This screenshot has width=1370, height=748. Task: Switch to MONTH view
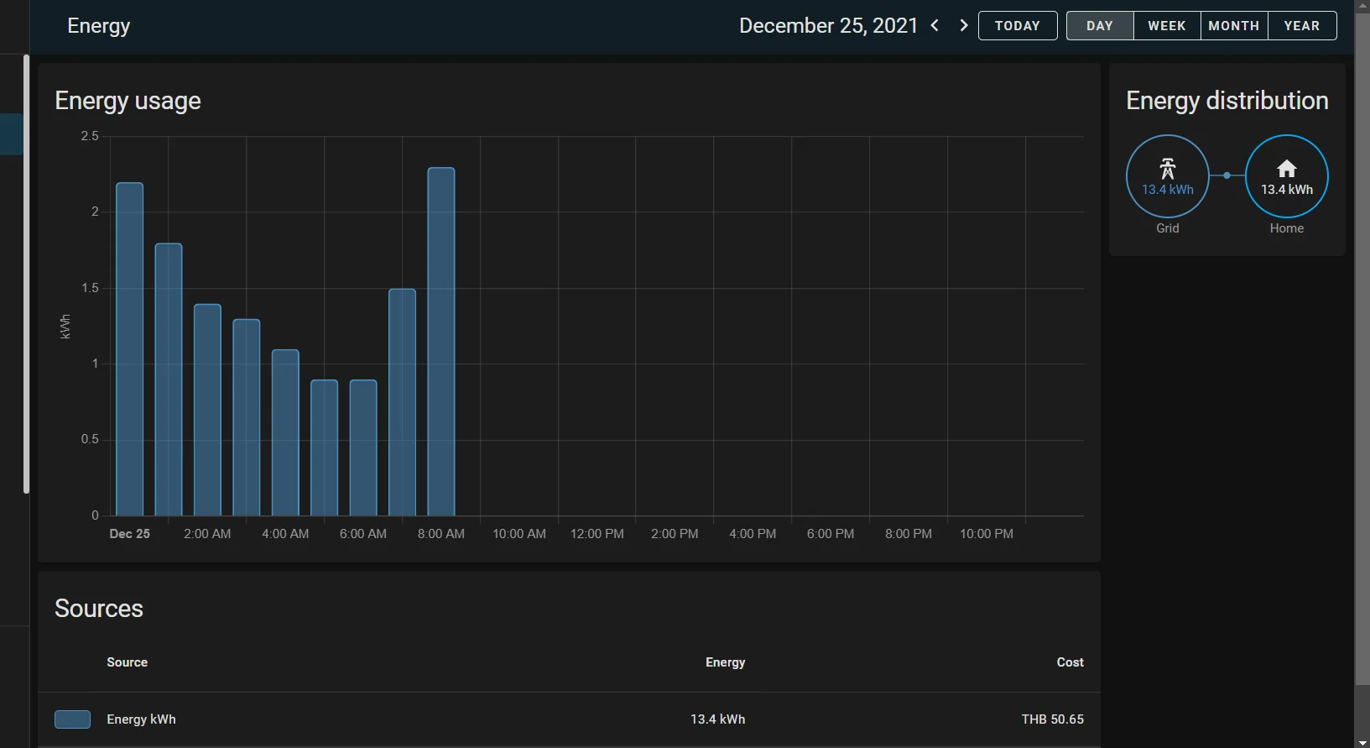[x=1234, y=26]
